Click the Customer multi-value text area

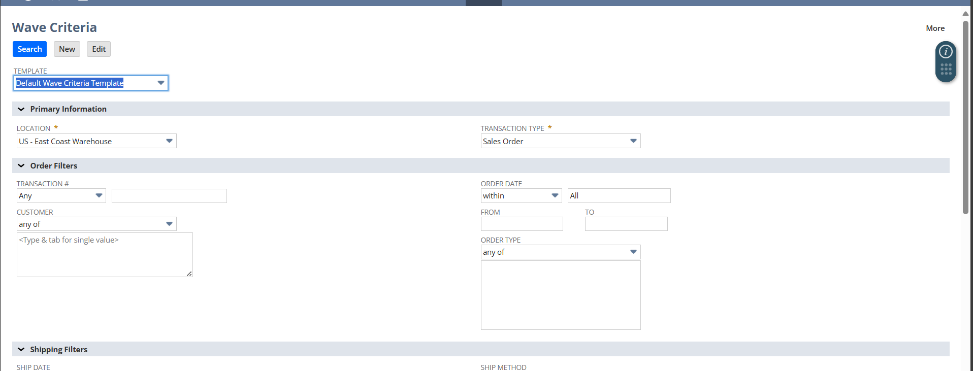105,255
